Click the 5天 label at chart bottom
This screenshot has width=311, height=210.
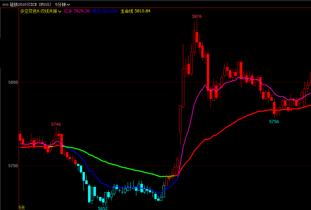click(22, 208)
